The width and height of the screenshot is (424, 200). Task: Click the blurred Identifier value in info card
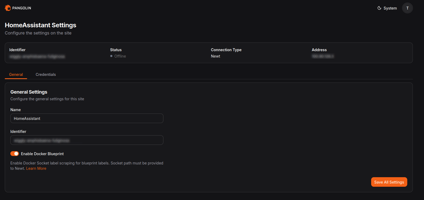click(37, 56)
